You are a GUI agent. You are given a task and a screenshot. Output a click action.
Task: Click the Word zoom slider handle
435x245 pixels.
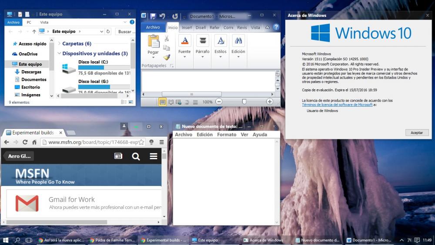(x=244, y=101)
